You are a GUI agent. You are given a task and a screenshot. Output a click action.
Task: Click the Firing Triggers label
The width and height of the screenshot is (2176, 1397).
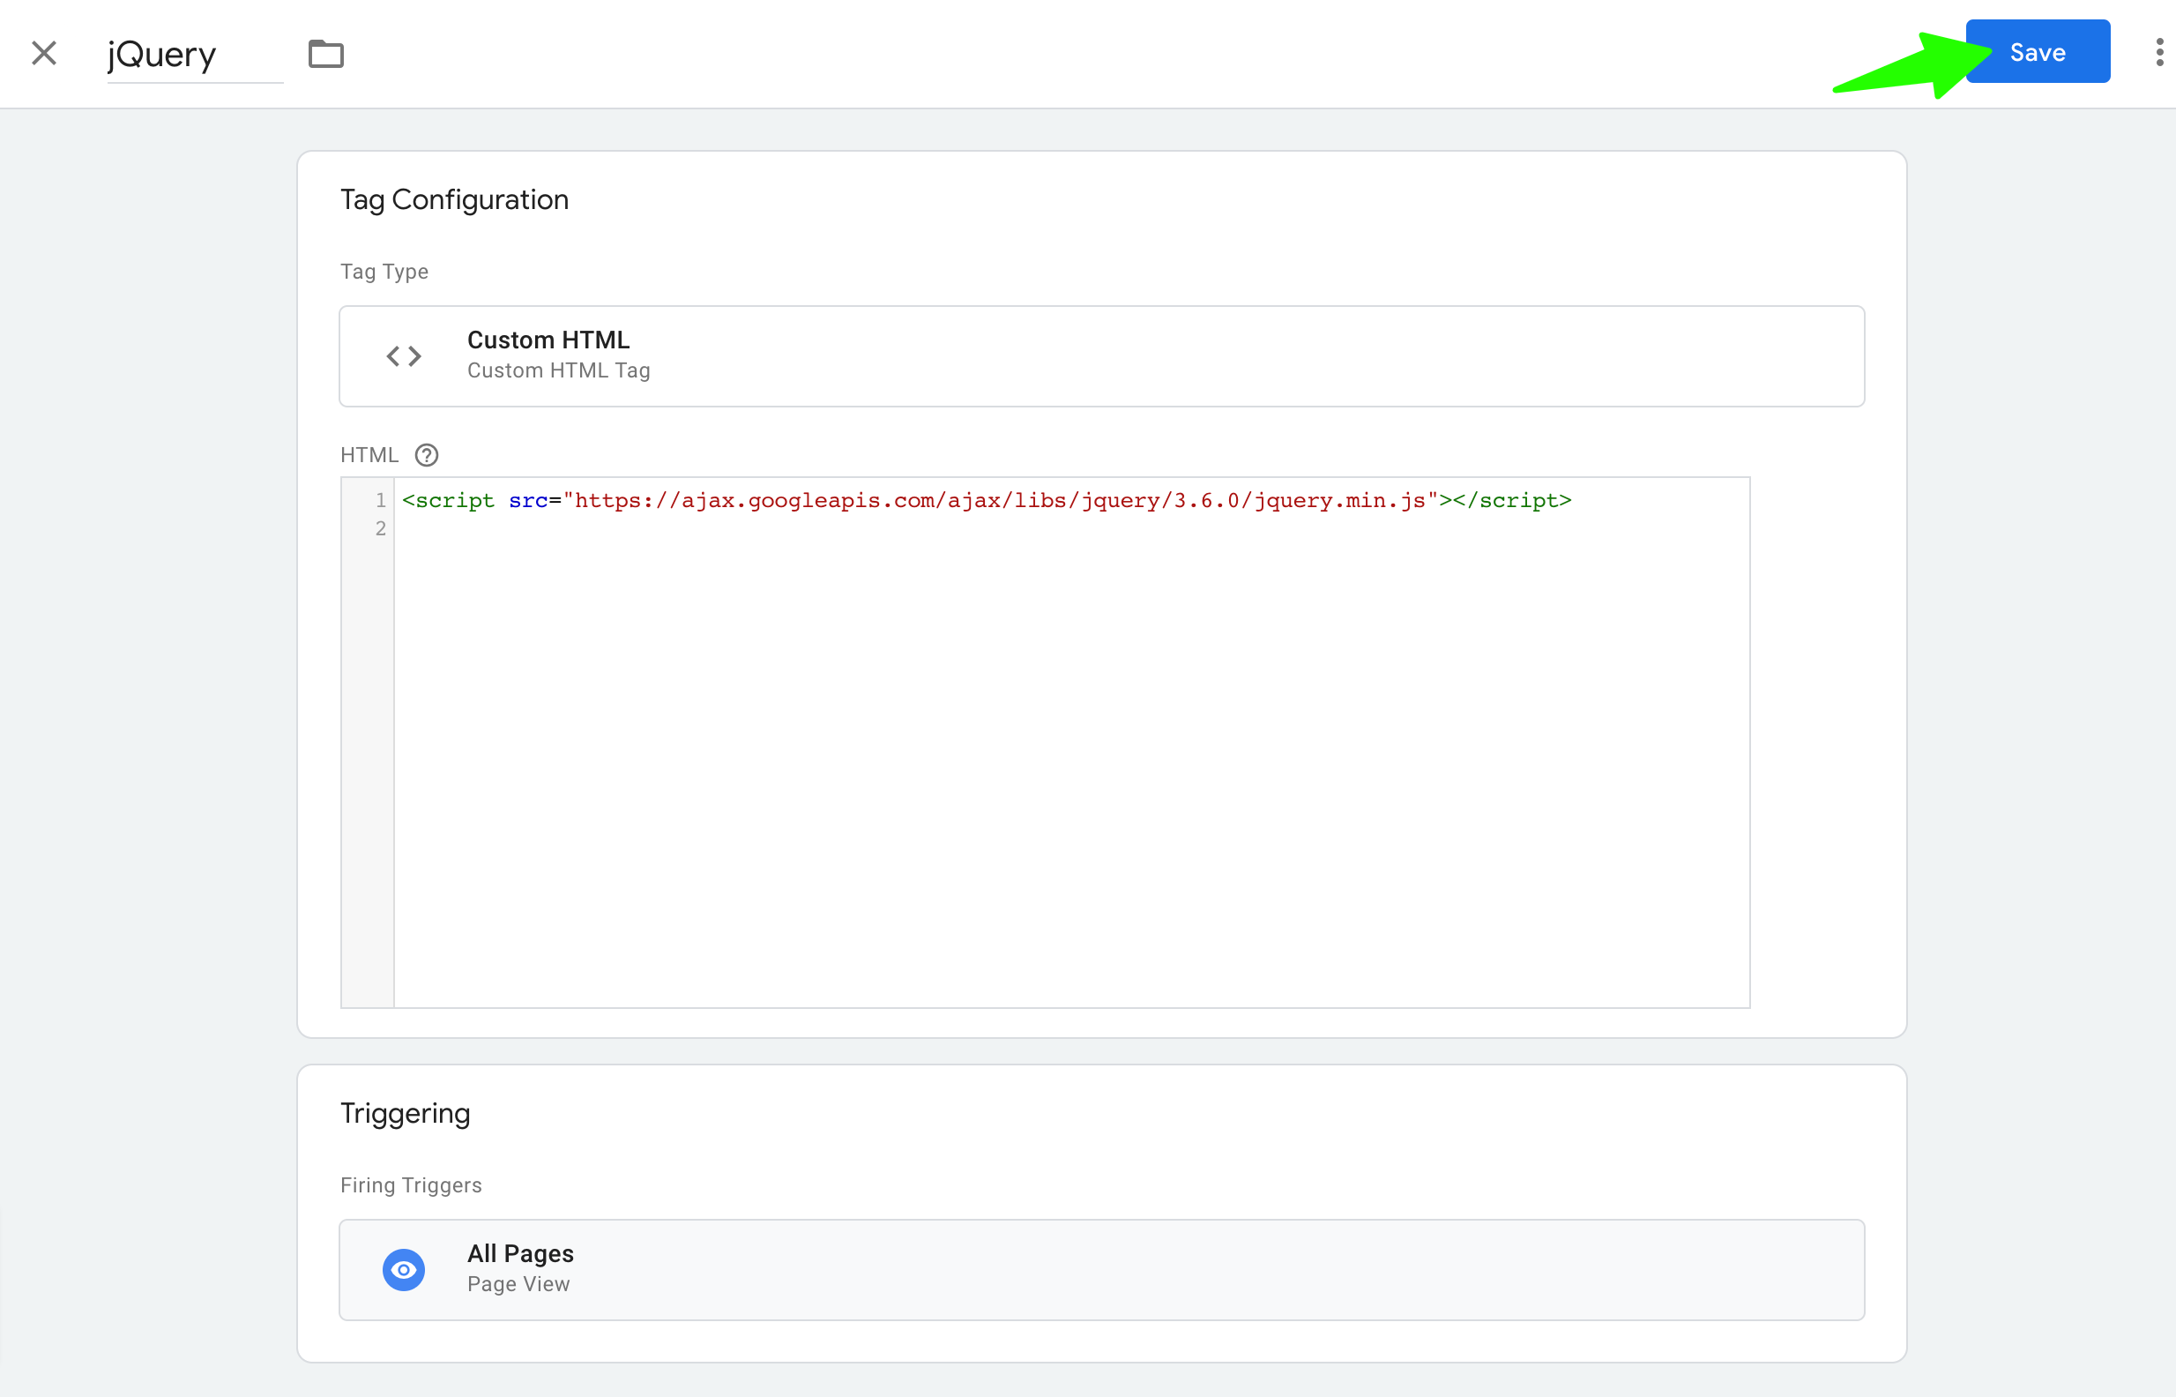(411, 1185)
